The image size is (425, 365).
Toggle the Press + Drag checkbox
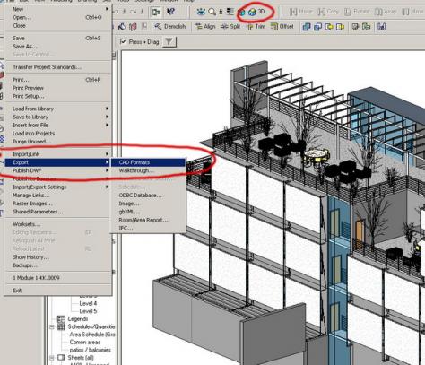pyautogui.click(x=123, y=41)
